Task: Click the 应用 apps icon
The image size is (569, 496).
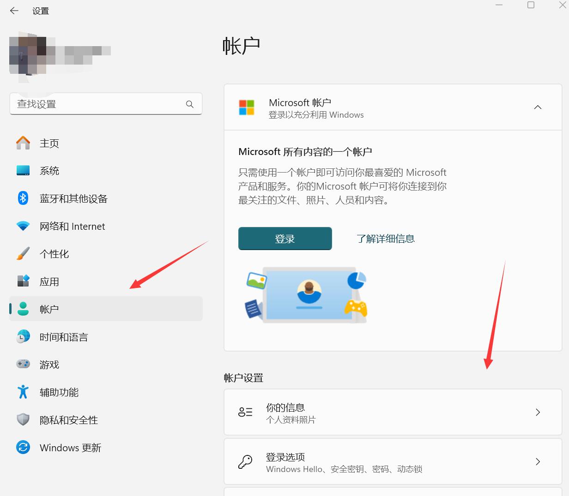Action: coord(23,281)
